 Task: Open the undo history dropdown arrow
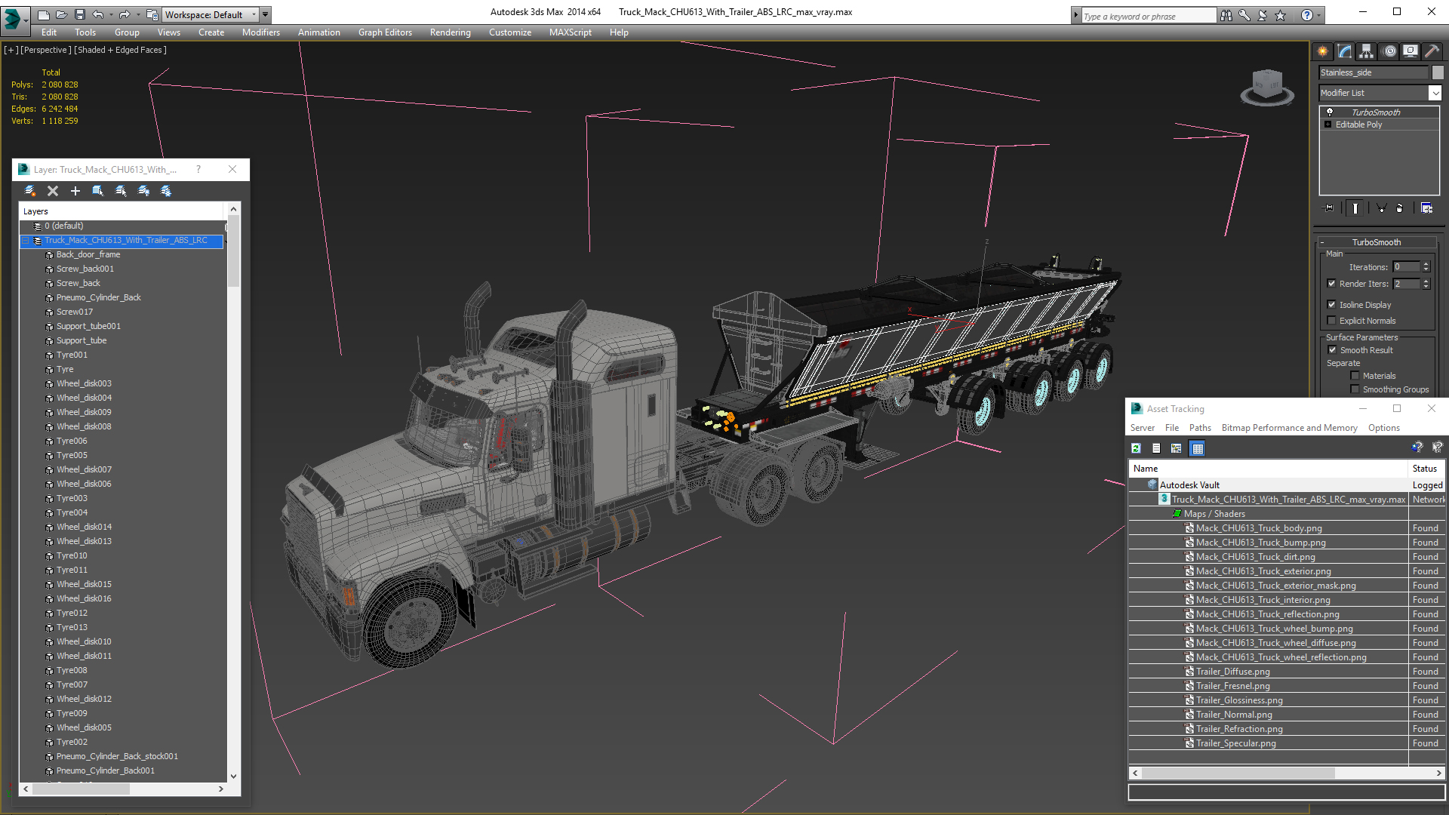111,14
